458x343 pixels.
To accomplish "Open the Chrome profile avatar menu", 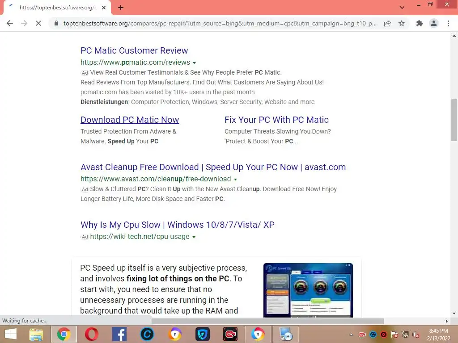I will pyautogui.click(x=434, y=23).
